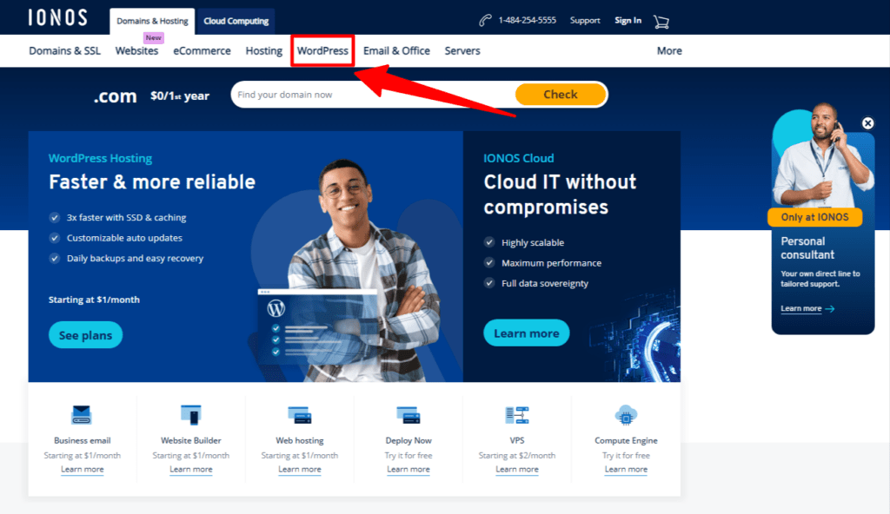This screenshot has height=514, width=890.
Task: Click Sign In at the top
Action: [628, 20]
